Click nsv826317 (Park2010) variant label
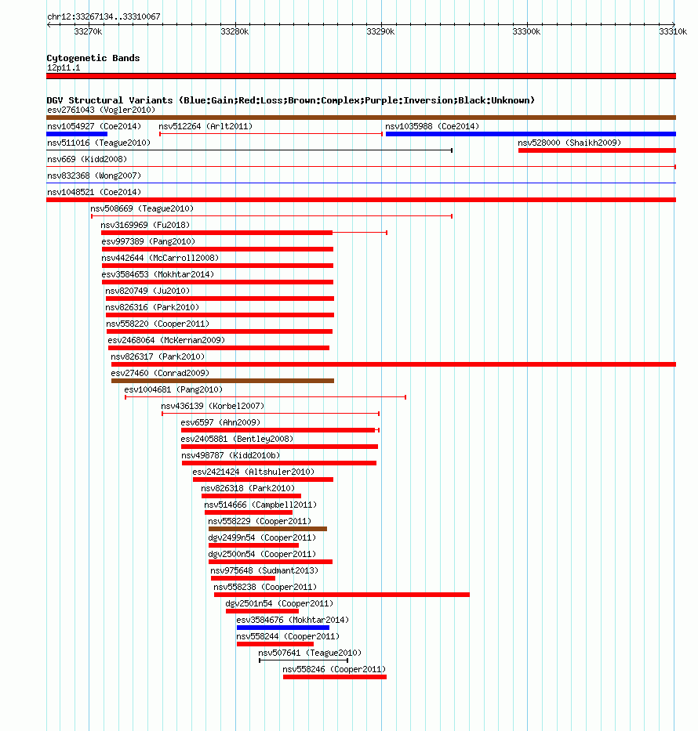Screen dimensions: 698x731 [158, 357]
